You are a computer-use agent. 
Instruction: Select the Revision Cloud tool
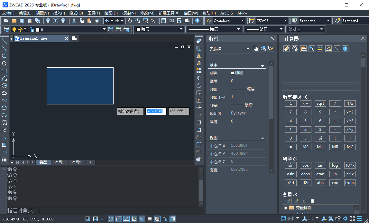point(4,93)
